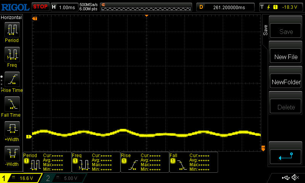This screenshot has width=305, height=183.
Task: Open the Horizontal measurement menu header
Action: click(11, 18)
